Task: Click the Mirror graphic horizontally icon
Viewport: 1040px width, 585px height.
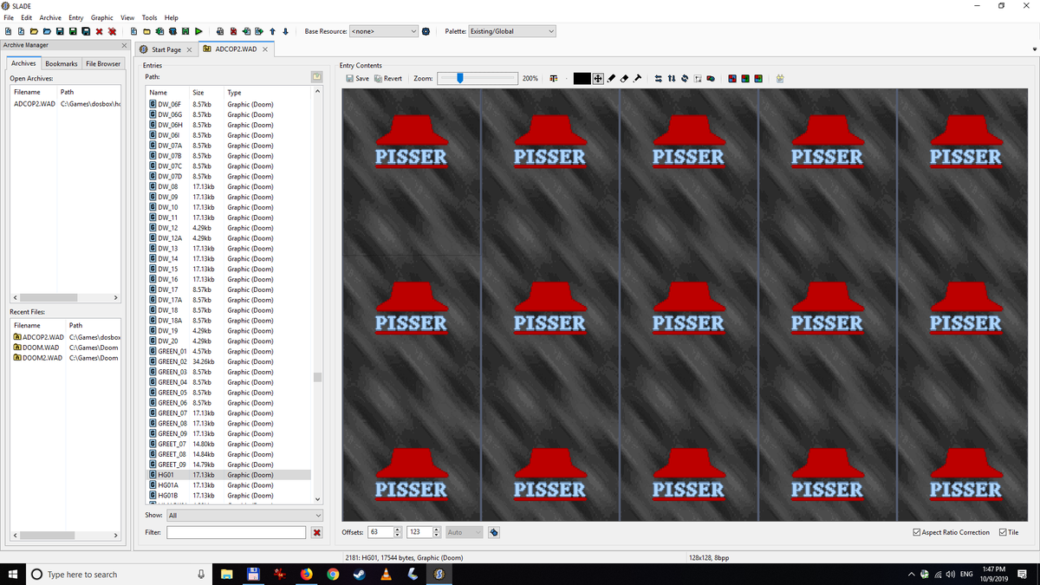Action: pos(658,78)
